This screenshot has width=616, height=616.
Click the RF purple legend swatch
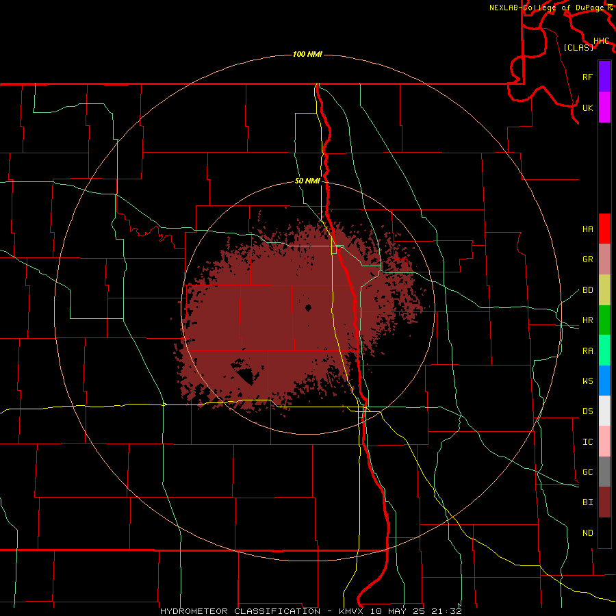coord(604,77)
